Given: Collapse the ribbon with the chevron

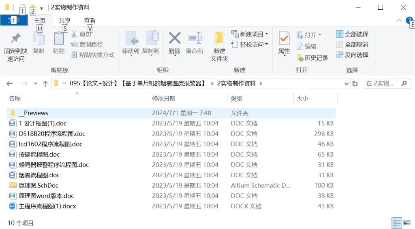Looking at the screenshot, I should tap(399, 20).
